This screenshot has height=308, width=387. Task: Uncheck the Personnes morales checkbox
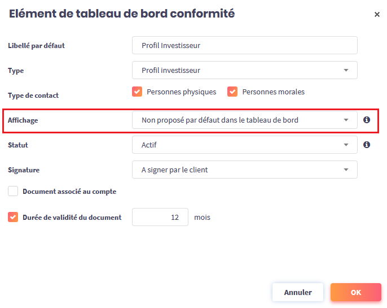[232, 92]
